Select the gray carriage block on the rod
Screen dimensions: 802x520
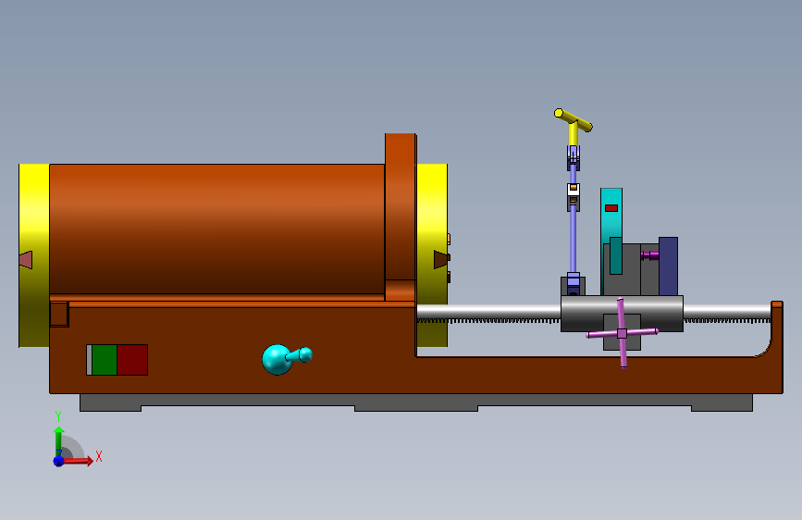click(622, 314)
